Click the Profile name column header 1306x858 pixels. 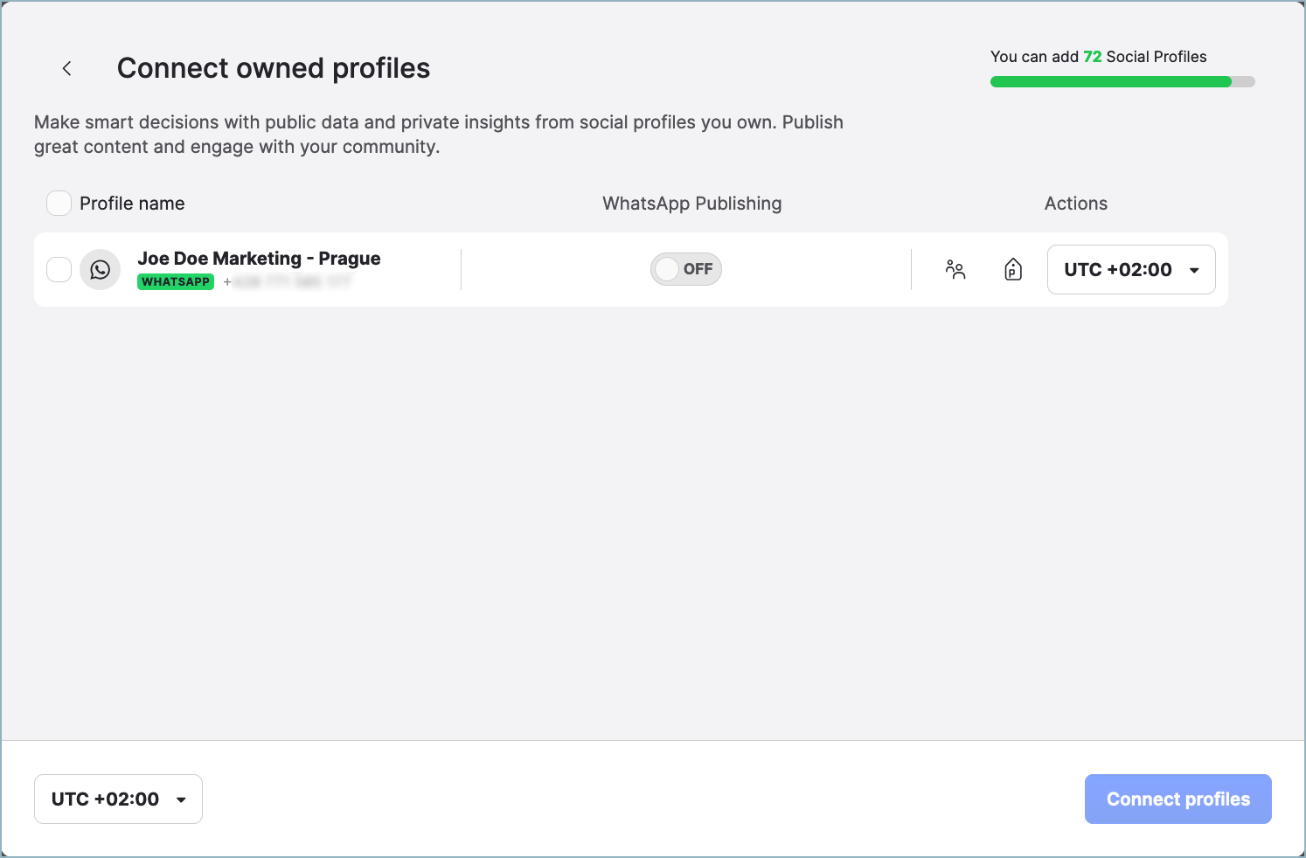(x=132, y=203)
